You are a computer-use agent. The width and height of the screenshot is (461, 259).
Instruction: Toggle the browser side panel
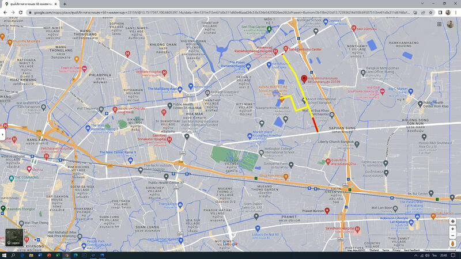pos(440,12)
